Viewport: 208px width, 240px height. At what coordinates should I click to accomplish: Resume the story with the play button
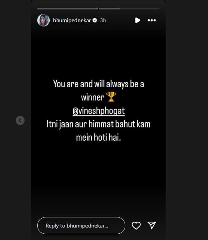tap(137, 20)
